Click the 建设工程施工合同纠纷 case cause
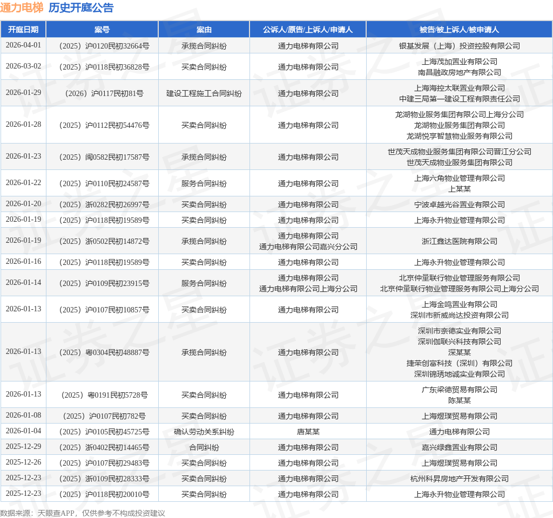Screen dimensions: 553x518 click(204, 93)
